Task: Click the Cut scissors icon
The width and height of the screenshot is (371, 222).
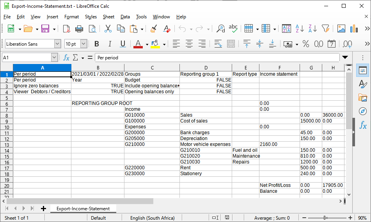Action: [108, 29]
